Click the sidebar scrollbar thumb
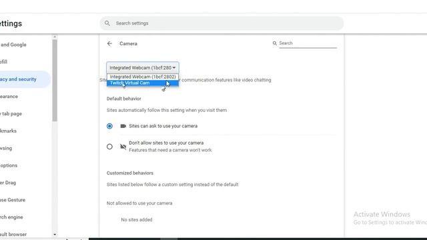 (55, 80)
